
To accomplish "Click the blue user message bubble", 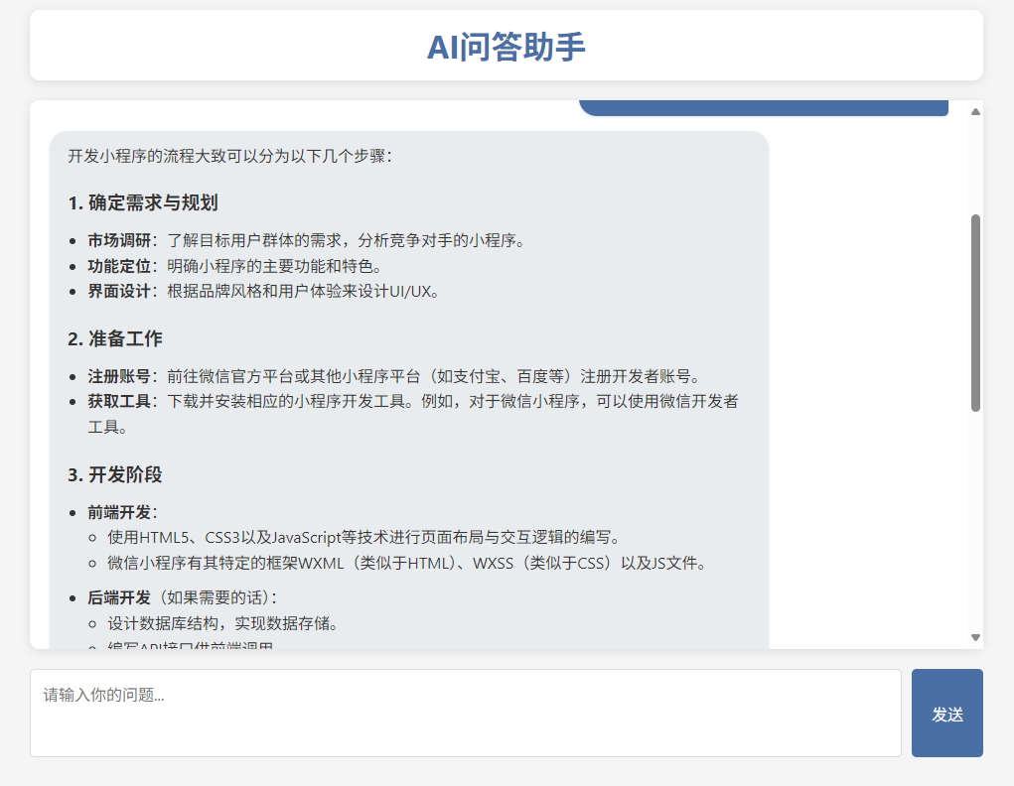I will [x=764, y=108].
